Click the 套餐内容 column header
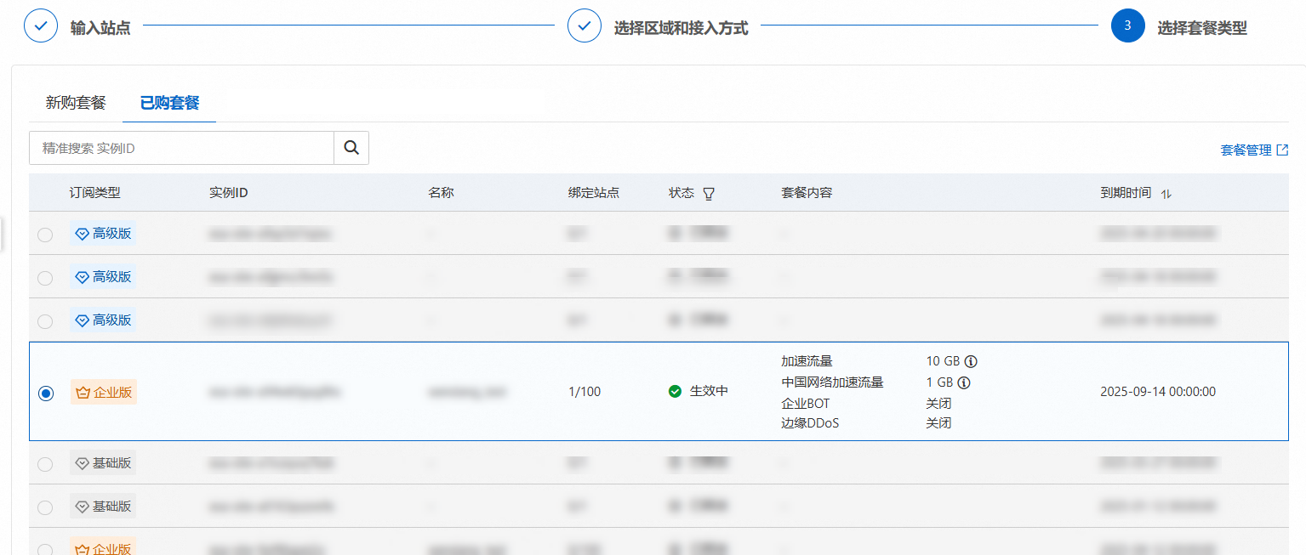The image size is (1306, 555). click(x=807, y=193)
